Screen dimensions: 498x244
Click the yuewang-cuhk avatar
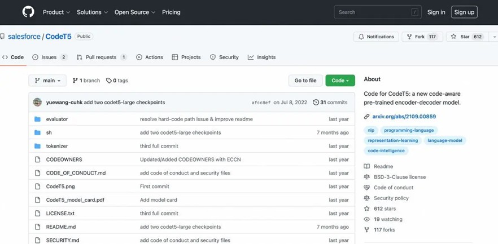pos(37,103)
